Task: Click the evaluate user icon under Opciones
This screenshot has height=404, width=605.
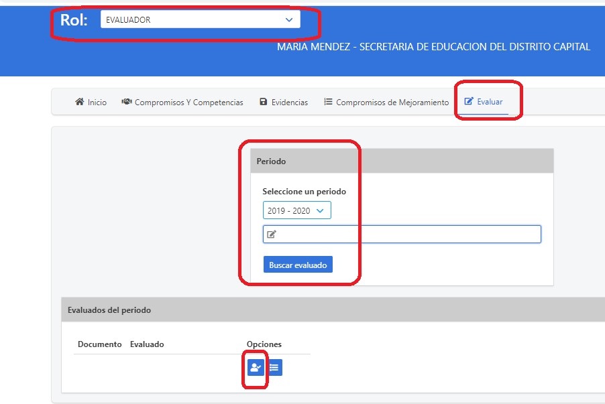Action: click(x=256, y=367)
